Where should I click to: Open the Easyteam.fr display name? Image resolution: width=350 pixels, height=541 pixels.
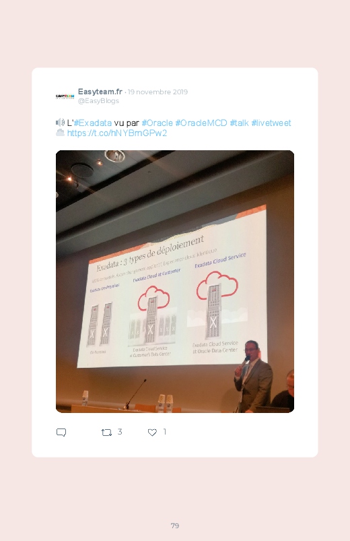(100, 92)
